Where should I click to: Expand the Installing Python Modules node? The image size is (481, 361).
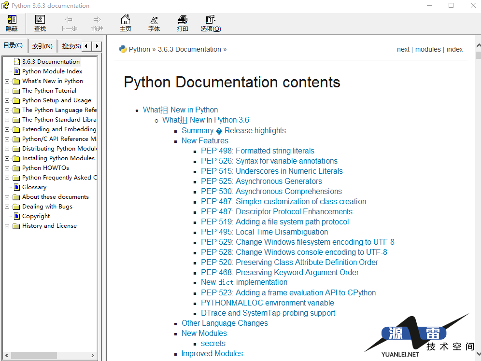pos(7,158)
